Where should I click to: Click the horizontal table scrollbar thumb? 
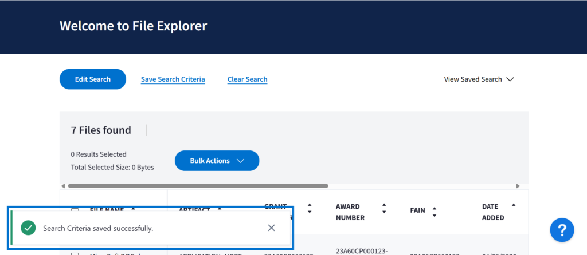[x=198, y=186]
